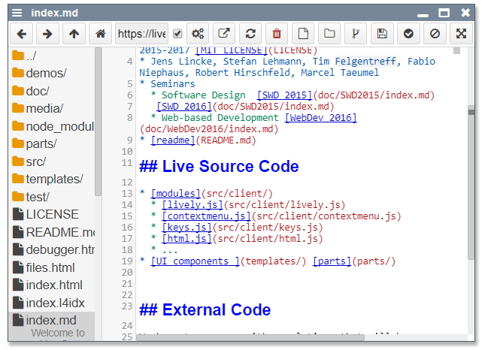The height and width of the screenshot is (350, 485).
Task: Click the new folder toolbar icon
Action: pyautogui.click(x=329, y=34)
